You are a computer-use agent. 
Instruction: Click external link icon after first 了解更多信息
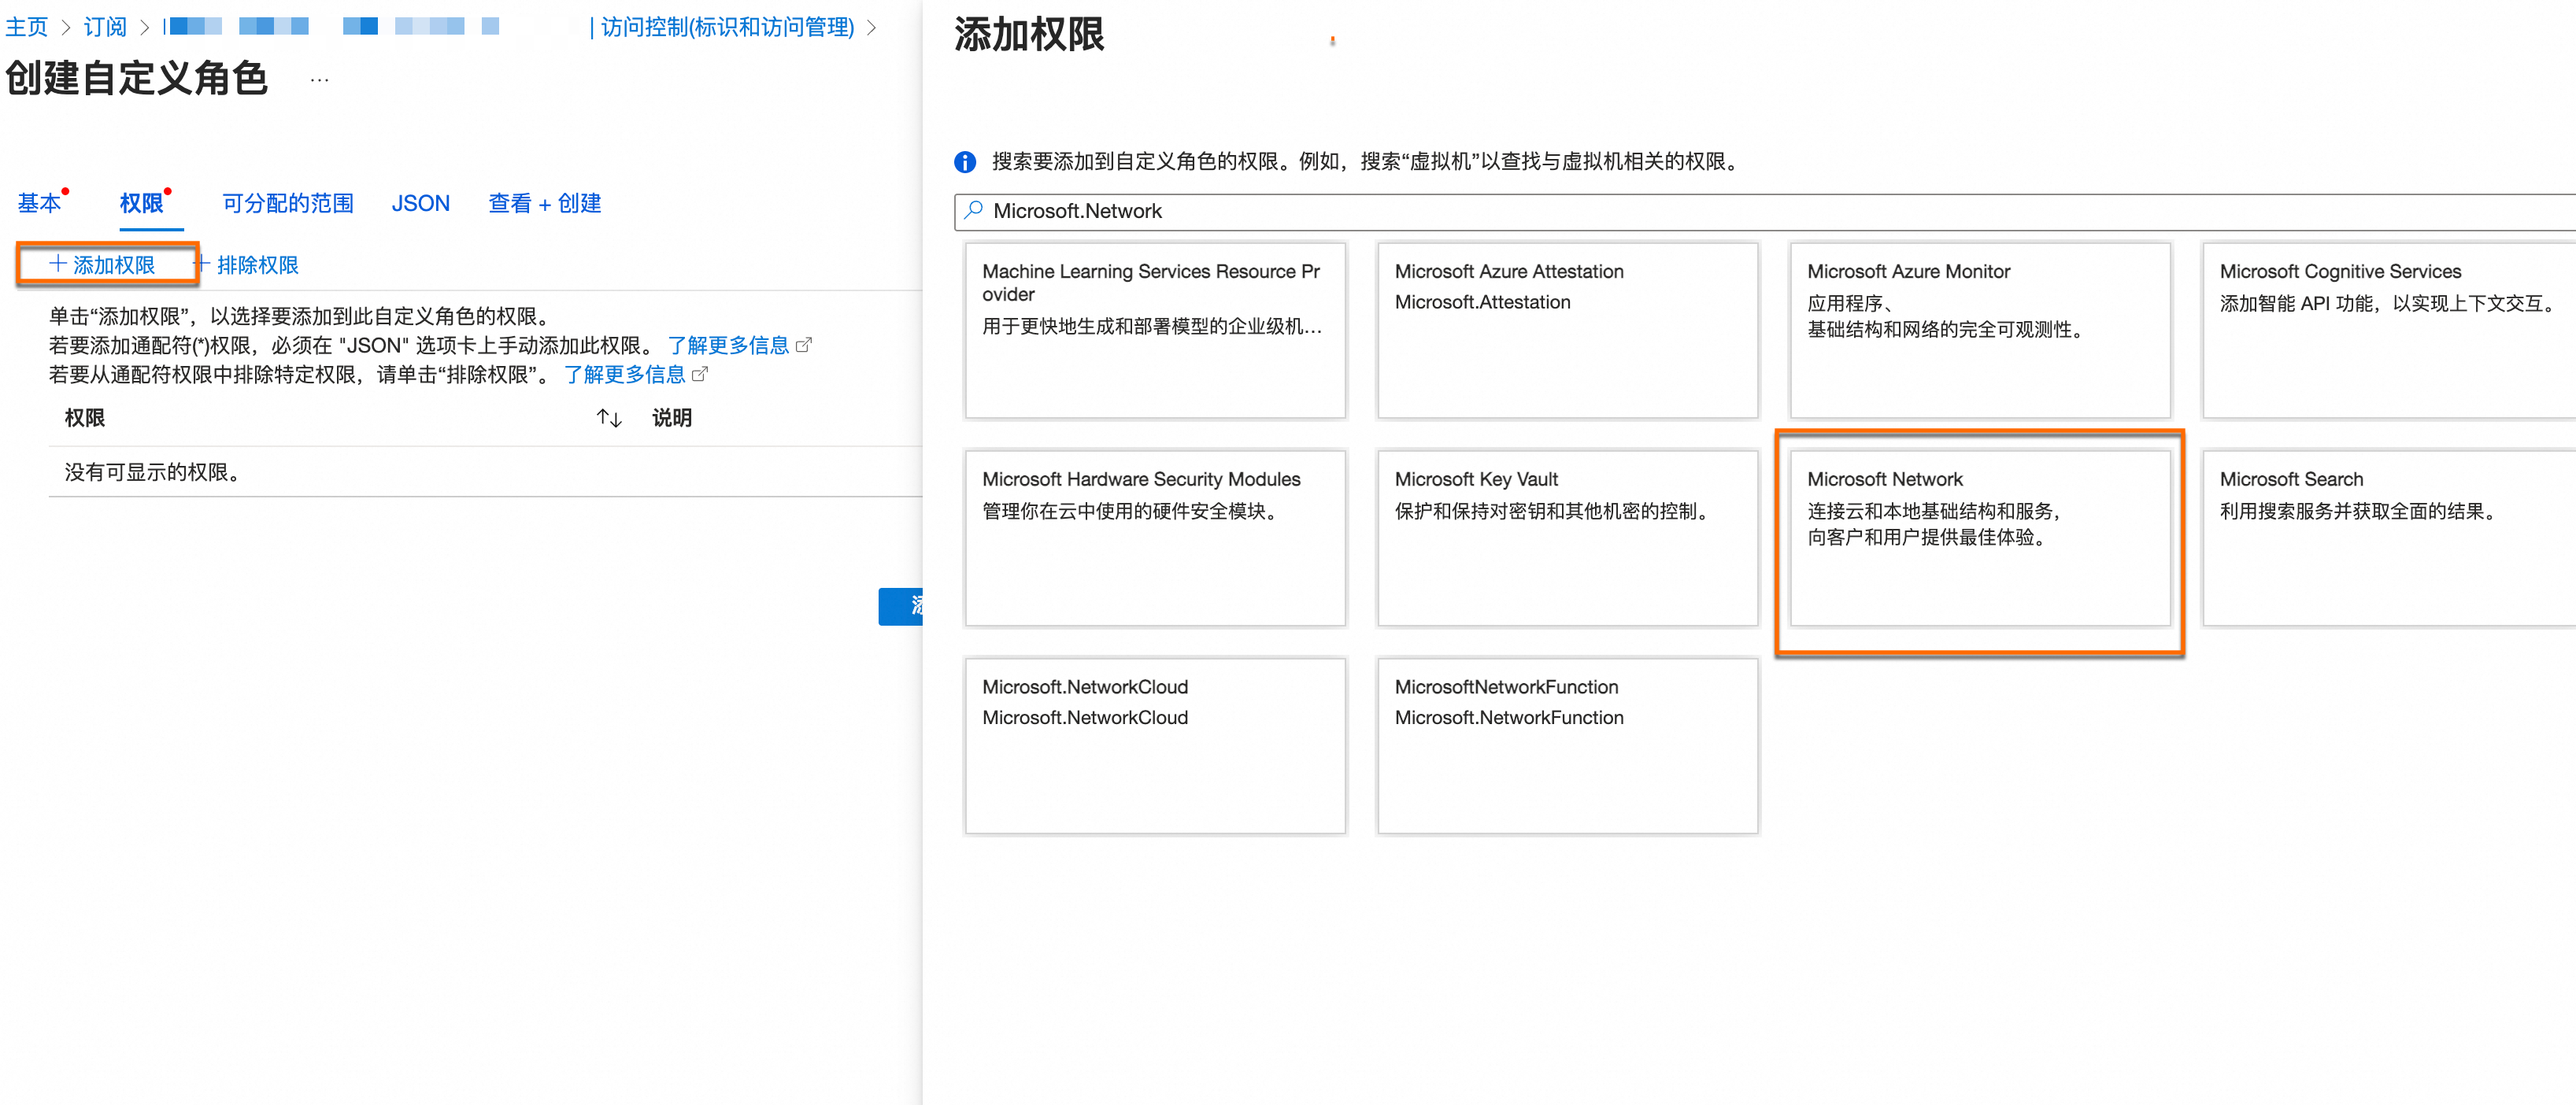[x=803, y=345]
